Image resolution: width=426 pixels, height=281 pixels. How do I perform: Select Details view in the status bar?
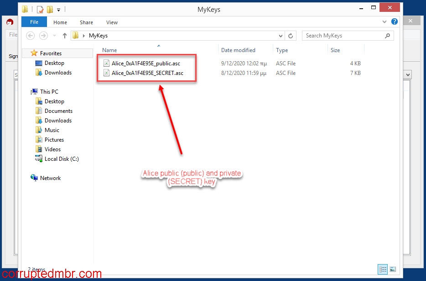tap(383, 269)
